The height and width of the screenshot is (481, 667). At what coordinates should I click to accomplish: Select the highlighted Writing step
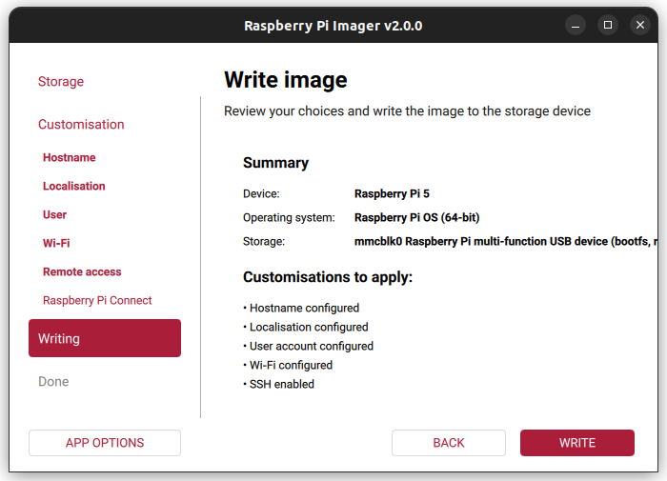click(x=105, y=338)
